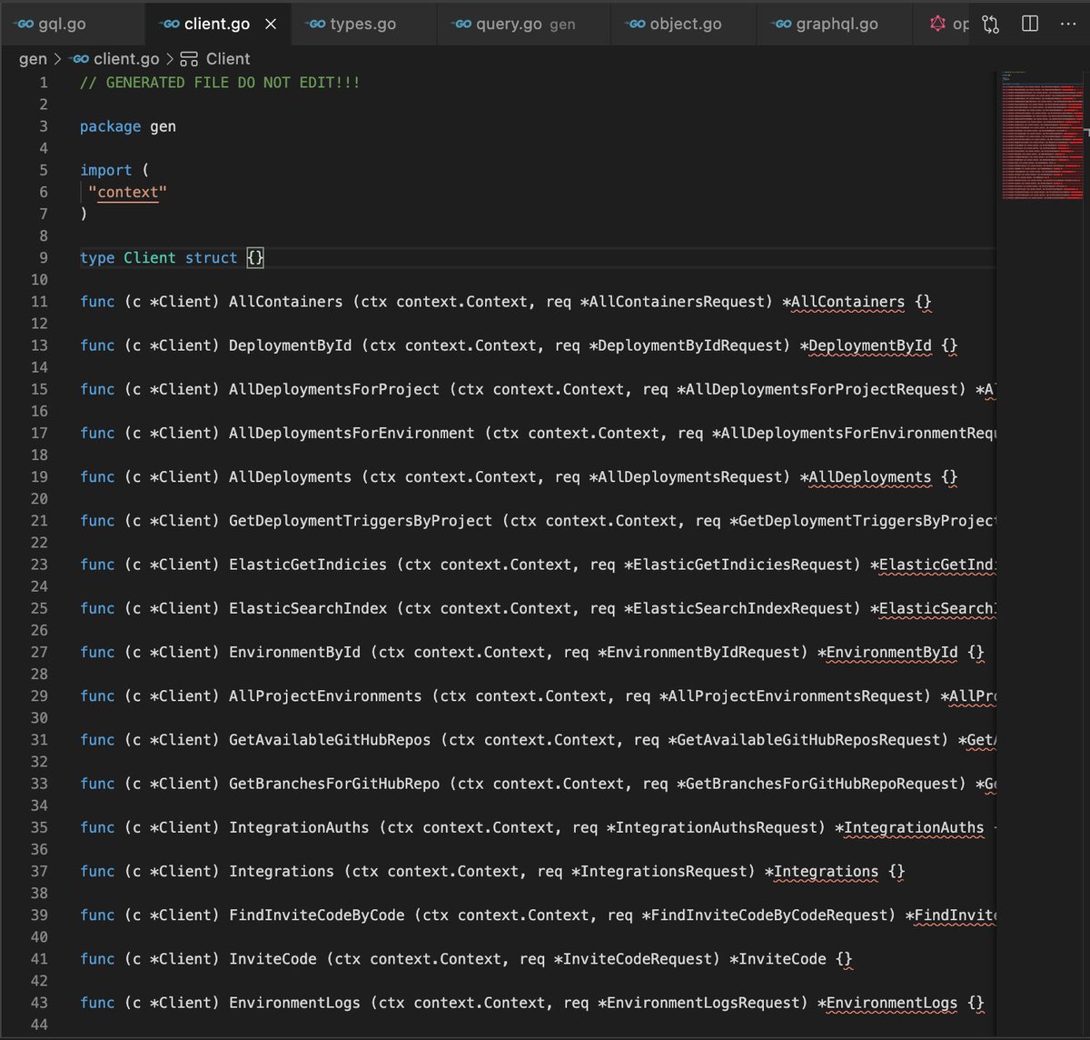Open the types.go tab

point(362,24)
